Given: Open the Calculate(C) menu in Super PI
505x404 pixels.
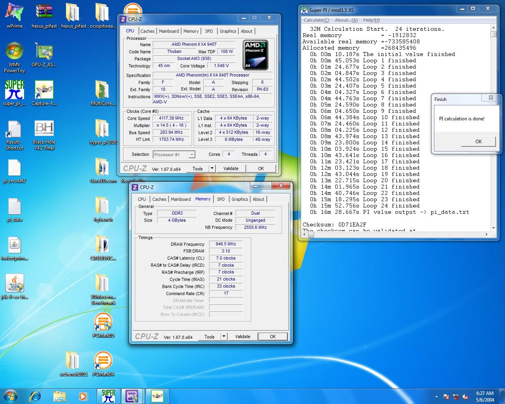Looking at the screenshot, I should click(316, 20).
